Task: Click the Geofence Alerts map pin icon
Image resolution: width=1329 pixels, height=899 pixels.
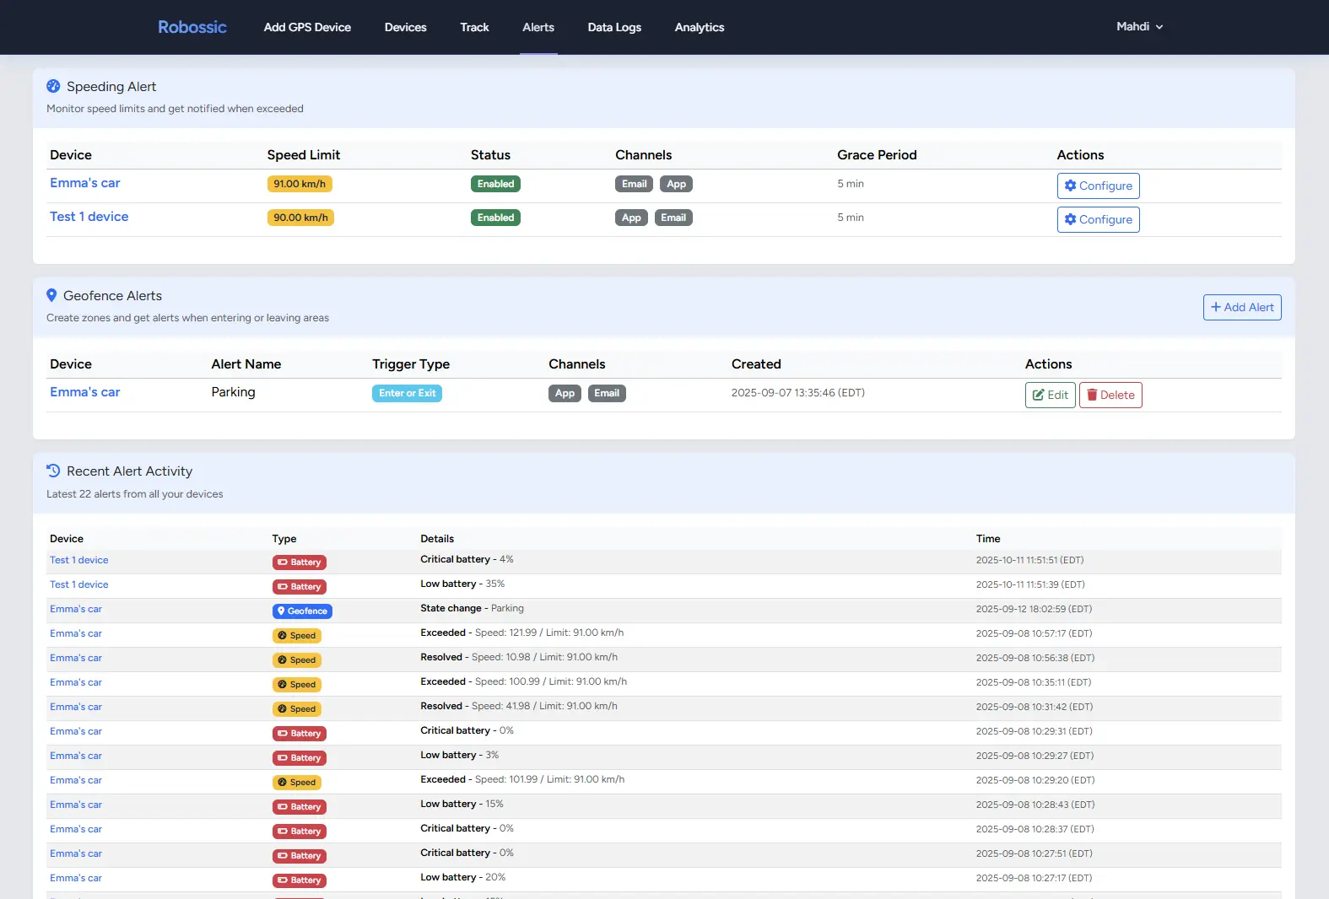Action: [51, 295]
